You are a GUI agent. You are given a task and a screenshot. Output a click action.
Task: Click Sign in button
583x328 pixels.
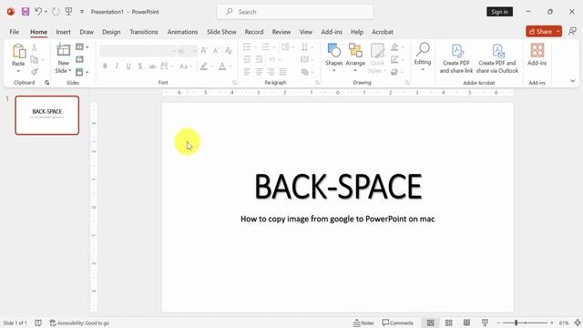pos(500,12)
